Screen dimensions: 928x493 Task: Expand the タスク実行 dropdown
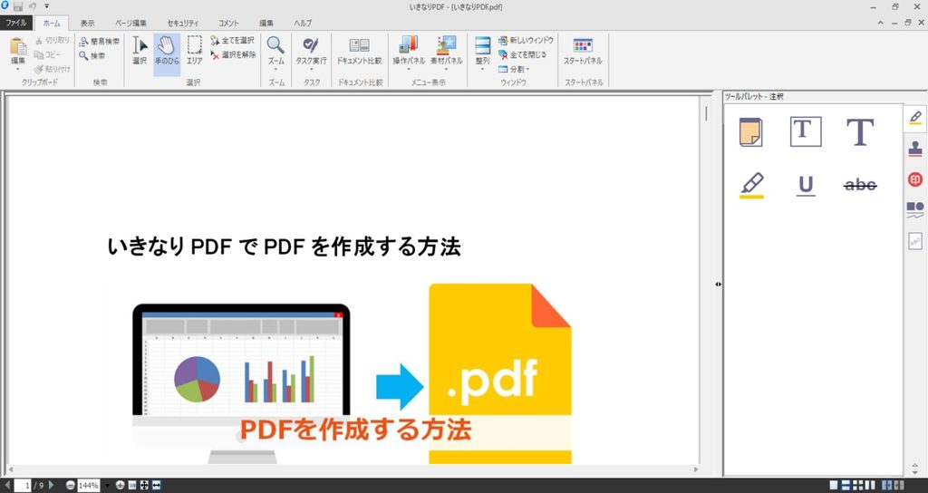click(x=311, y=69)
